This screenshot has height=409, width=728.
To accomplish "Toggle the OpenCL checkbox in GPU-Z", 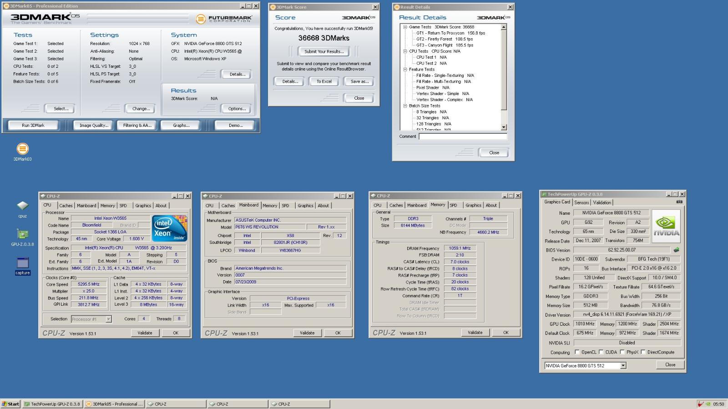I will point(577,352).
